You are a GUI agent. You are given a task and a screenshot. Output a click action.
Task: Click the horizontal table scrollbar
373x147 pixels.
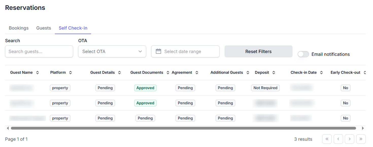point(183,128)
